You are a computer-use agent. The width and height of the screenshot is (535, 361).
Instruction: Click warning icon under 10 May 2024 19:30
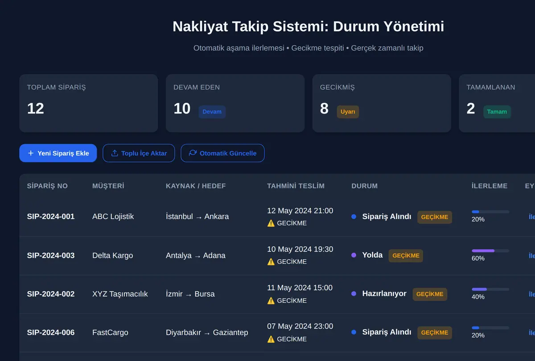(x=271, y=262)
